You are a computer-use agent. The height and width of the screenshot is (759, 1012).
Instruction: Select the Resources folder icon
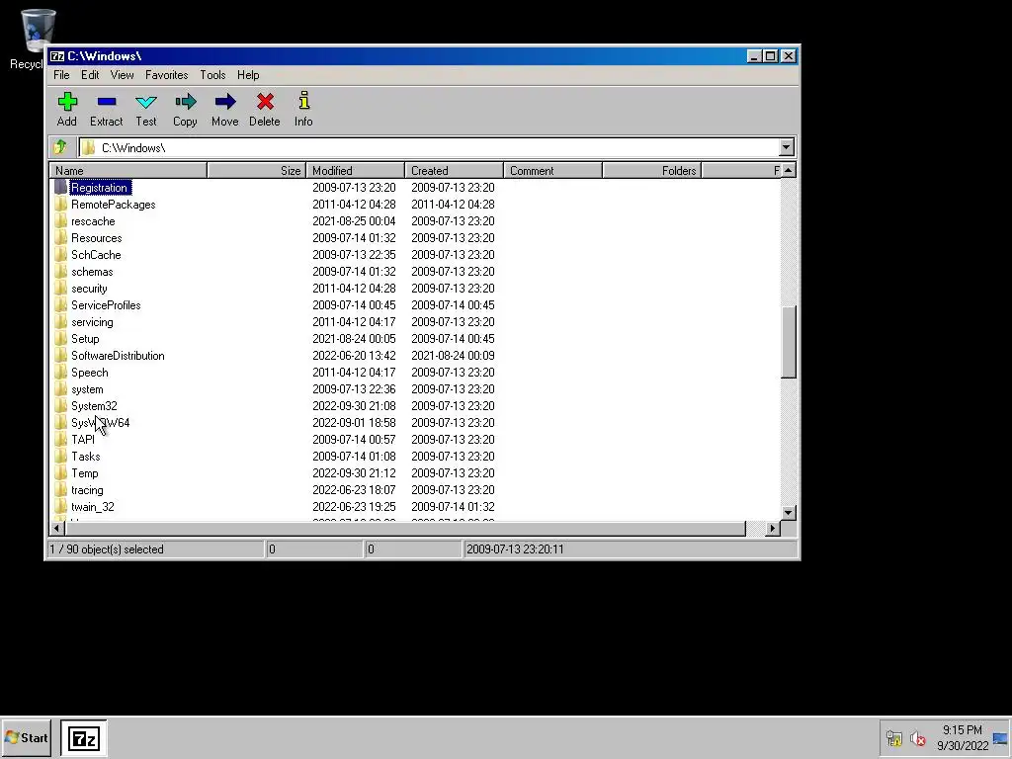[x=60, y=238]
